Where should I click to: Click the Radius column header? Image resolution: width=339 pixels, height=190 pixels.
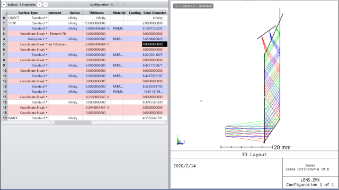75,13
